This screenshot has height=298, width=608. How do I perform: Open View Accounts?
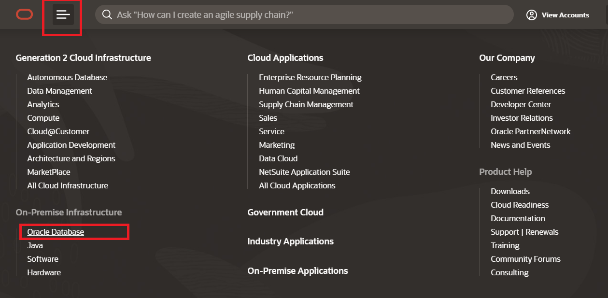(558, 15)
